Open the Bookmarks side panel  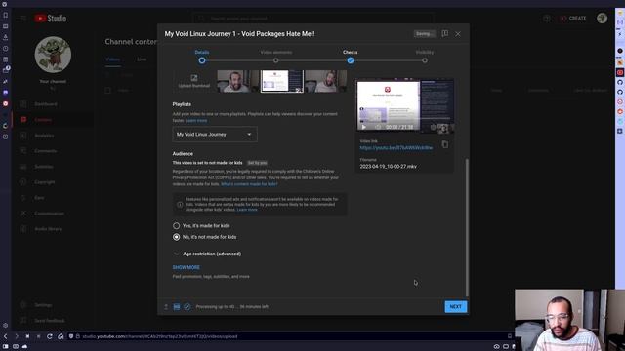(5, 16)
